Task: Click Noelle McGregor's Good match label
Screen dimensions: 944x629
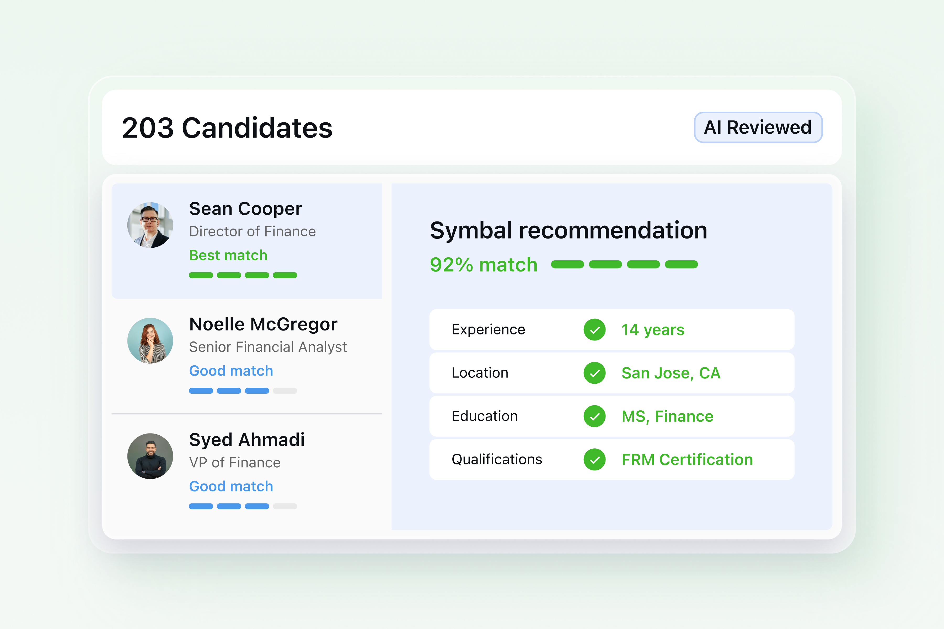Action: pyautogui.click(x=231, y=371)
